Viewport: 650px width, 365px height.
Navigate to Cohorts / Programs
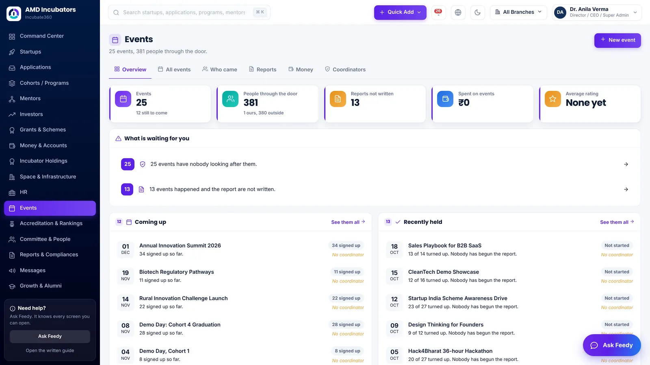(50, 83)
